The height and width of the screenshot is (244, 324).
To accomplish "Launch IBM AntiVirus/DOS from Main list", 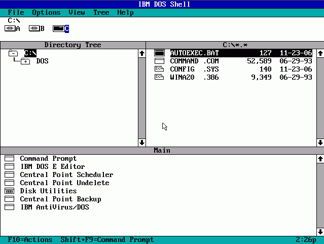I will click(55, 207).
